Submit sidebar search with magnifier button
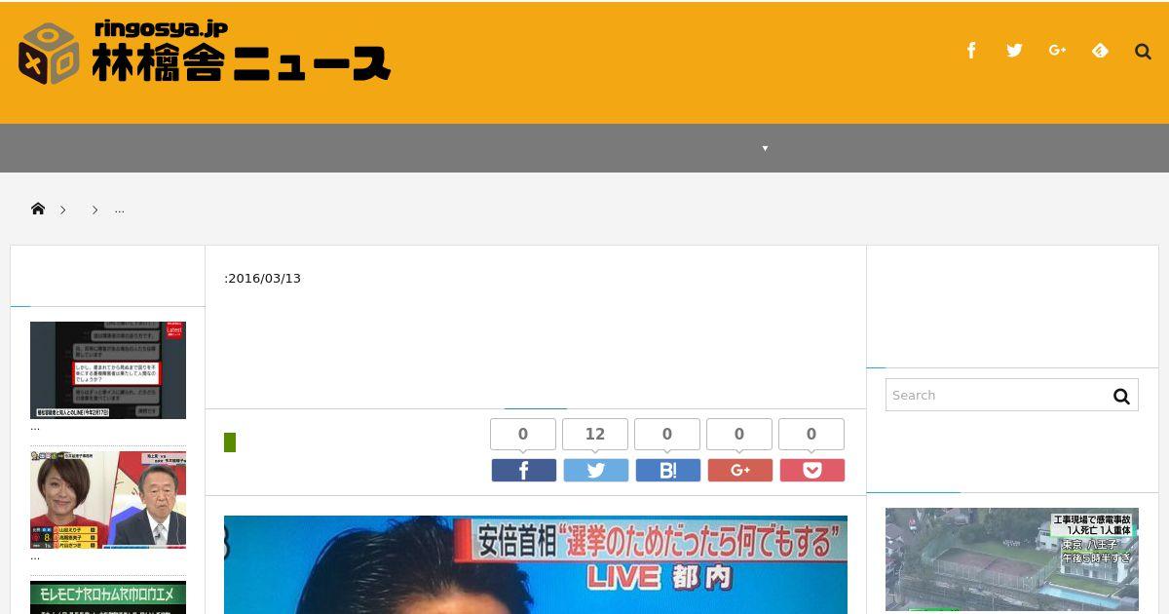The width and height of the screenshot is (1169, 614). (1121, 396)
